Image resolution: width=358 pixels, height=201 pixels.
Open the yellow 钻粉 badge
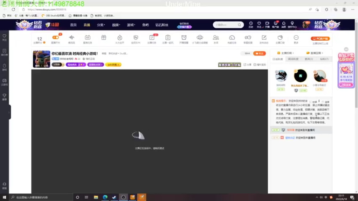[x=113, y=65]
